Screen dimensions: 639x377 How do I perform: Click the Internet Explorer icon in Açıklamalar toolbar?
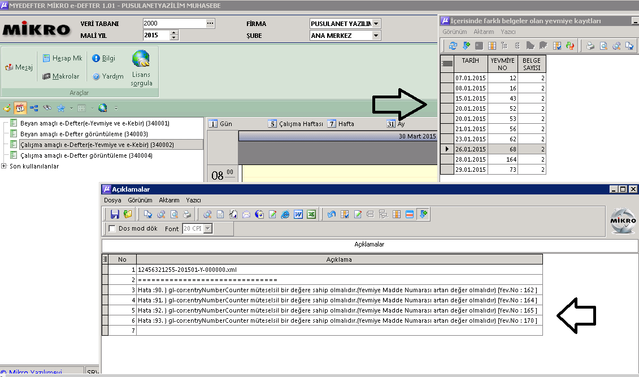pyautogui.click(x=285, y=214)
